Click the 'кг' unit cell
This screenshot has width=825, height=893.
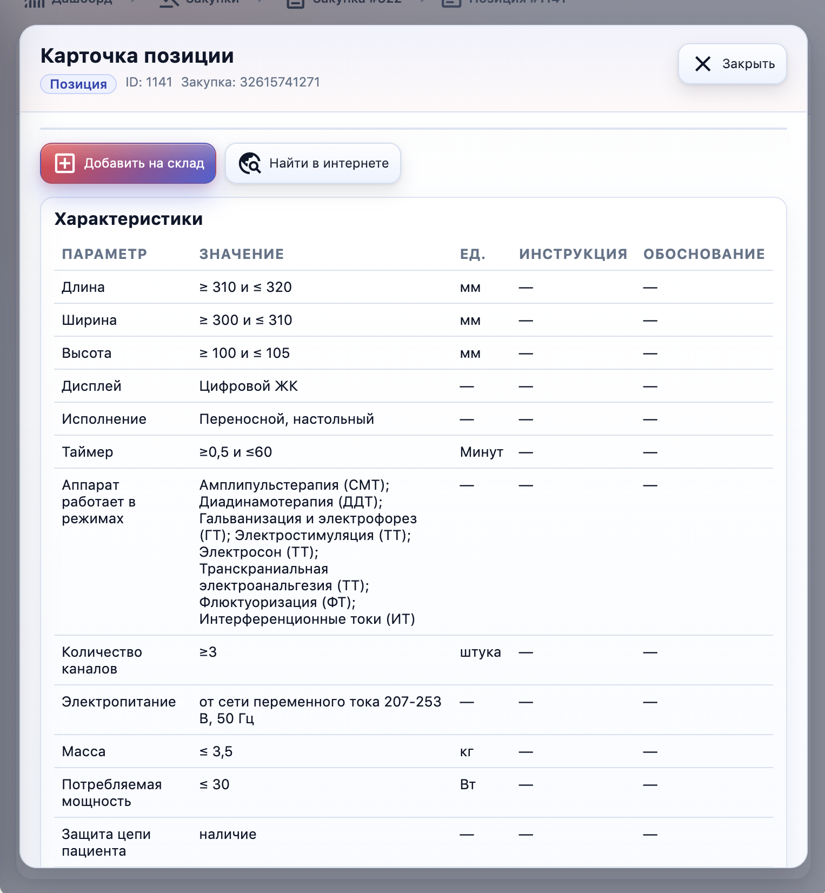click(x=467, y=752)
